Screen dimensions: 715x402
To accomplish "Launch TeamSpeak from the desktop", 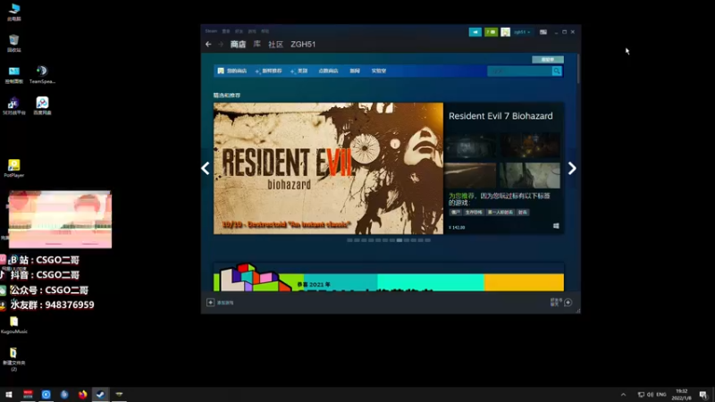I will click(42, 75).
